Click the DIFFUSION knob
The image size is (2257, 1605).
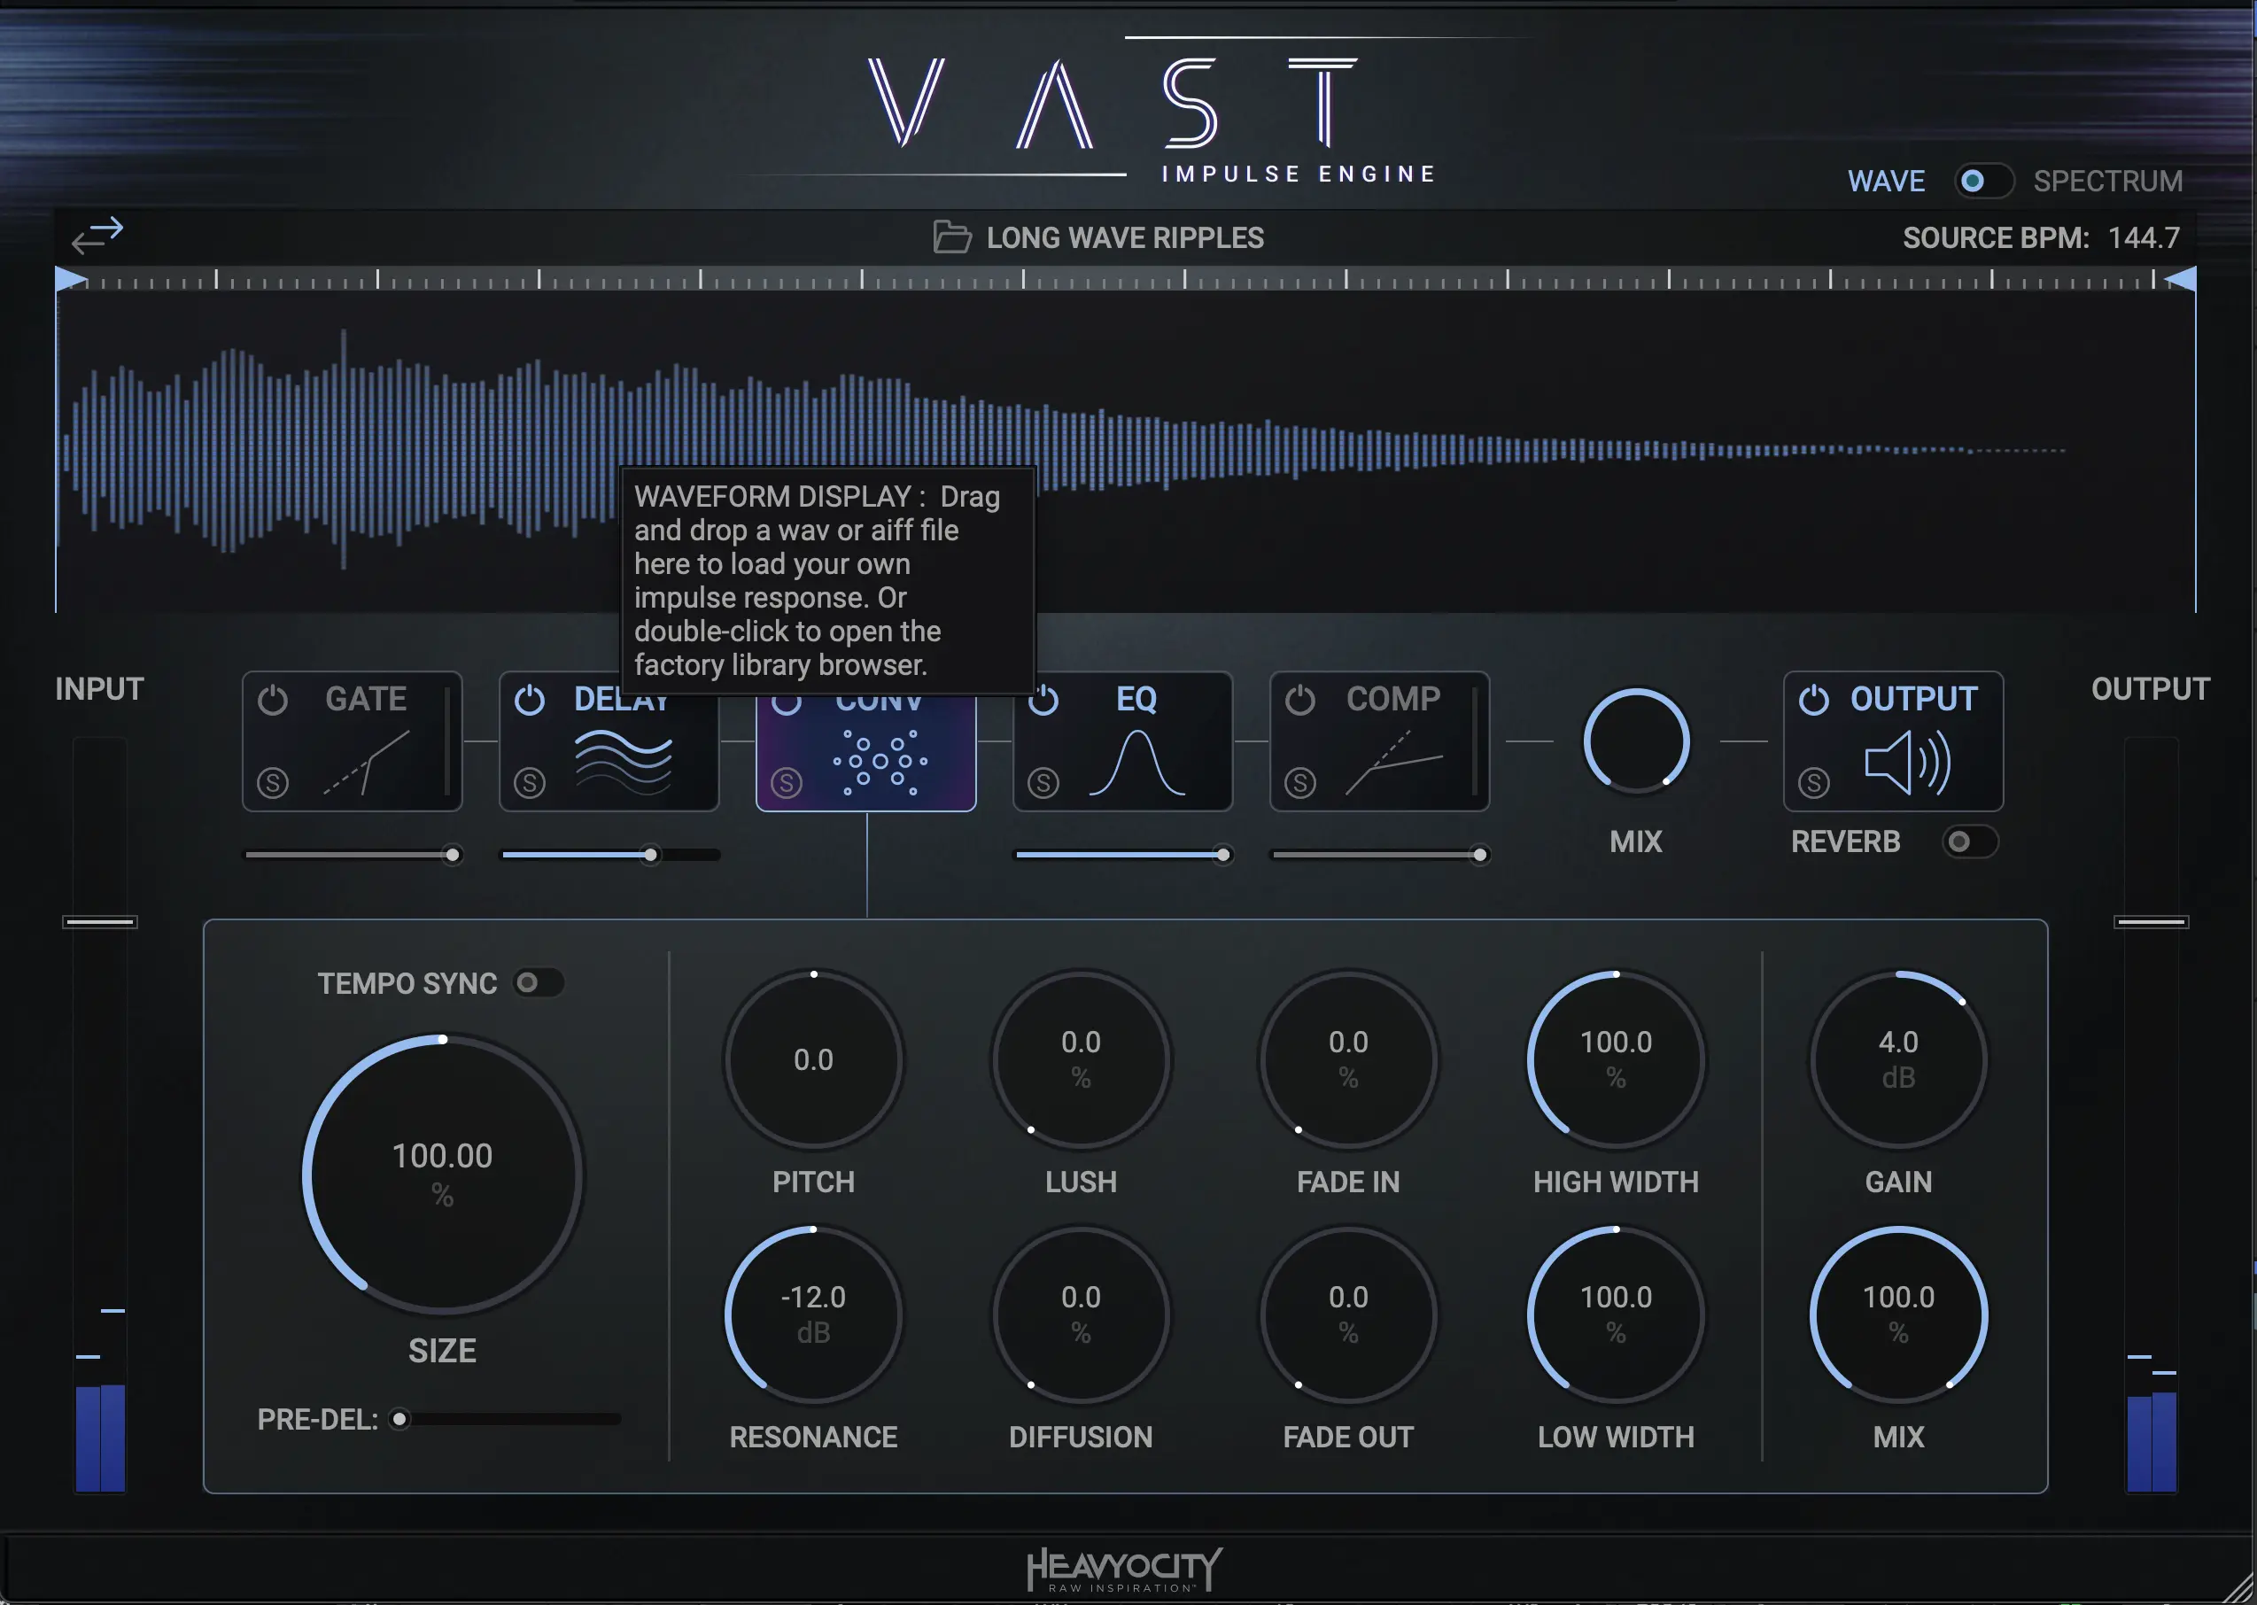[x=1081, y=1315]
